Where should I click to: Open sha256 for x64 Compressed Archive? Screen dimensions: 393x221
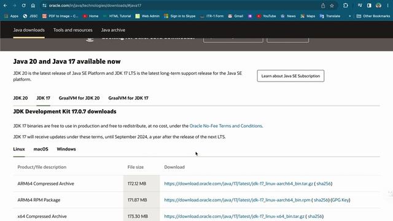tap(315, 216)
